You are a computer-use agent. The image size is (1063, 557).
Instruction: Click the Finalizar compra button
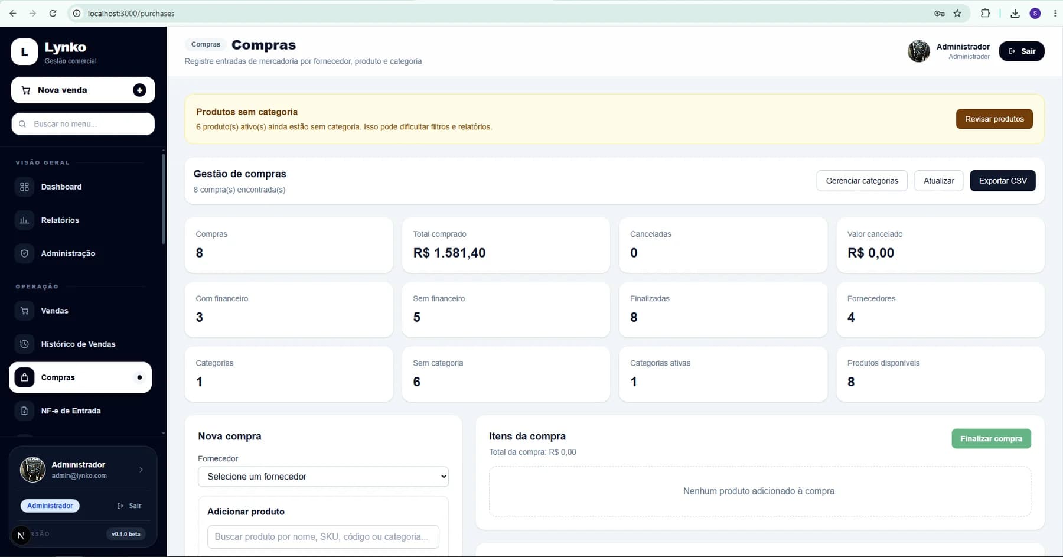click(991, 438)
